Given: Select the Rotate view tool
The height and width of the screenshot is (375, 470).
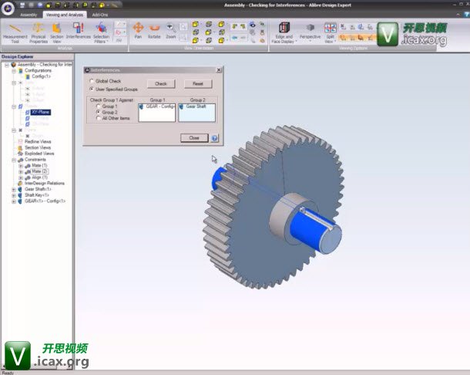Looking at the screenshot, I should click(154, 31).
